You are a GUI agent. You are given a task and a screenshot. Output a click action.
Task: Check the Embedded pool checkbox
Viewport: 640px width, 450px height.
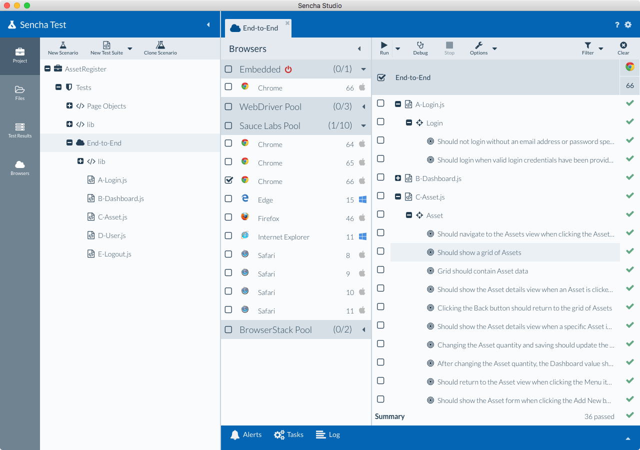click(x=228, y=69)
